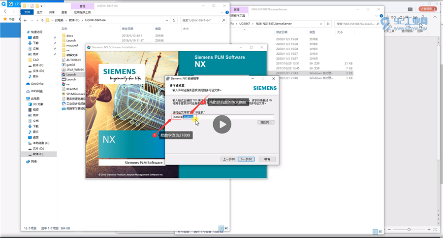Select the 2 KB Windows batch file row

[x=311, y=73]
